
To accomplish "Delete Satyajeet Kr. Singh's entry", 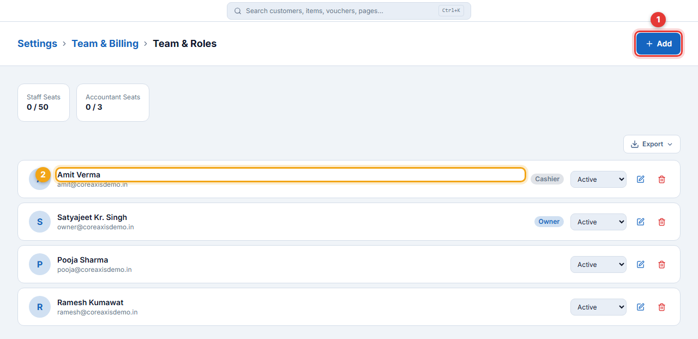I will click(x=661, y=222).
